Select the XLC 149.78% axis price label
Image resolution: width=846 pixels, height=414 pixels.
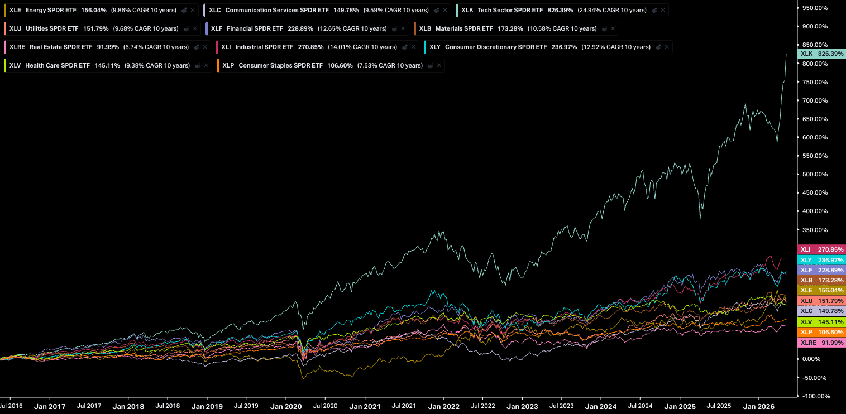822,311
